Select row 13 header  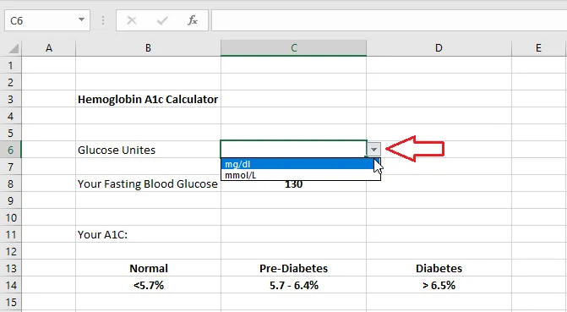point(11,269)
